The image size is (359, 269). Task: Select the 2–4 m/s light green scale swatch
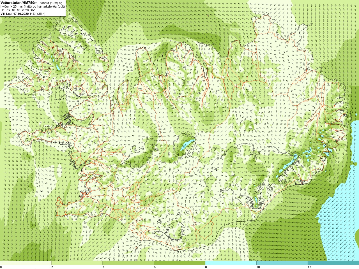77,263
